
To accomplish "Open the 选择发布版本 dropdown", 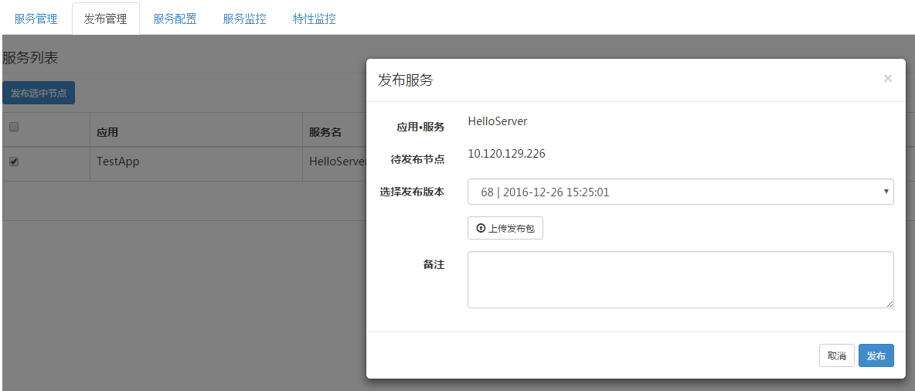I will click(680, 192).
